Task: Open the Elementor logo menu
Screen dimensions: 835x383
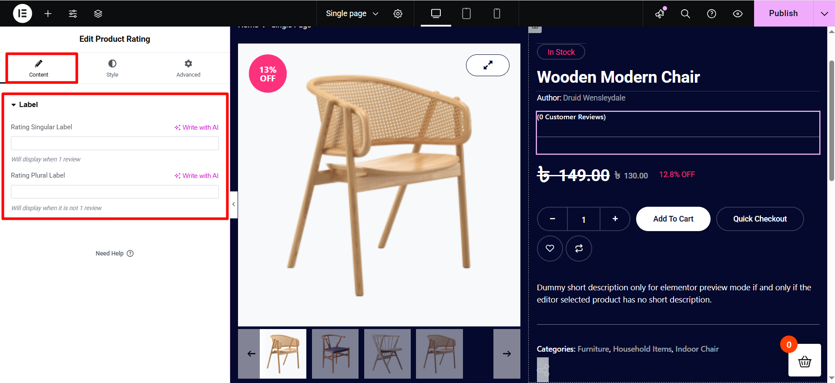Action: pyautogui.click(x=23, y=13)
